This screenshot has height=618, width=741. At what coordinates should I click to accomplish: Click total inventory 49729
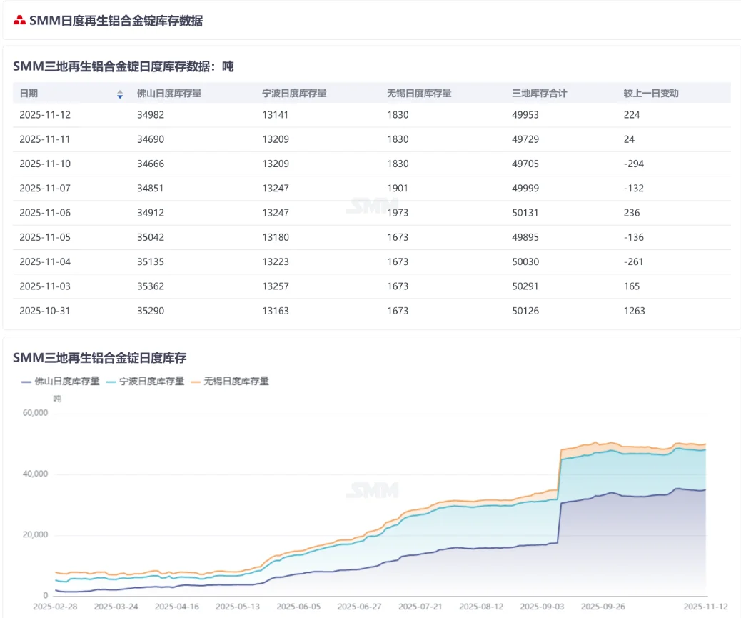[x=525, y=139]
